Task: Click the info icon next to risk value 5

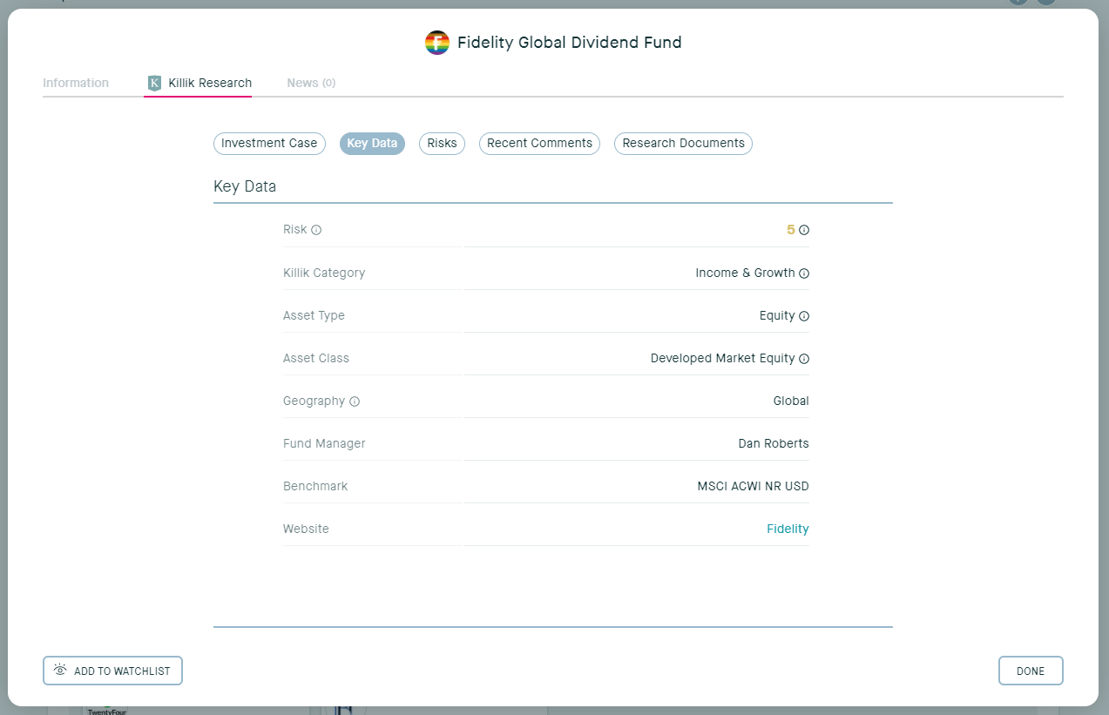Action: coord(804,231)
